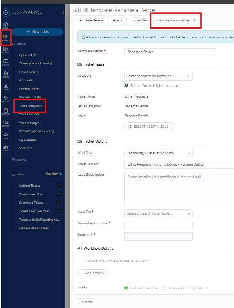Open Tickets with Staff Lending view

click(39, 220)
